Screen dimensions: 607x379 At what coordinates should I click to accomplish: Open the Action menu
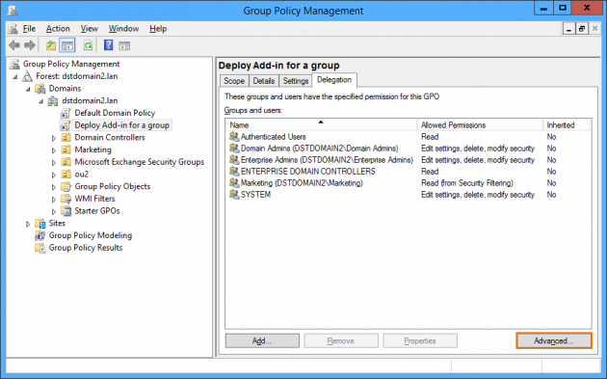coord(58,29)
